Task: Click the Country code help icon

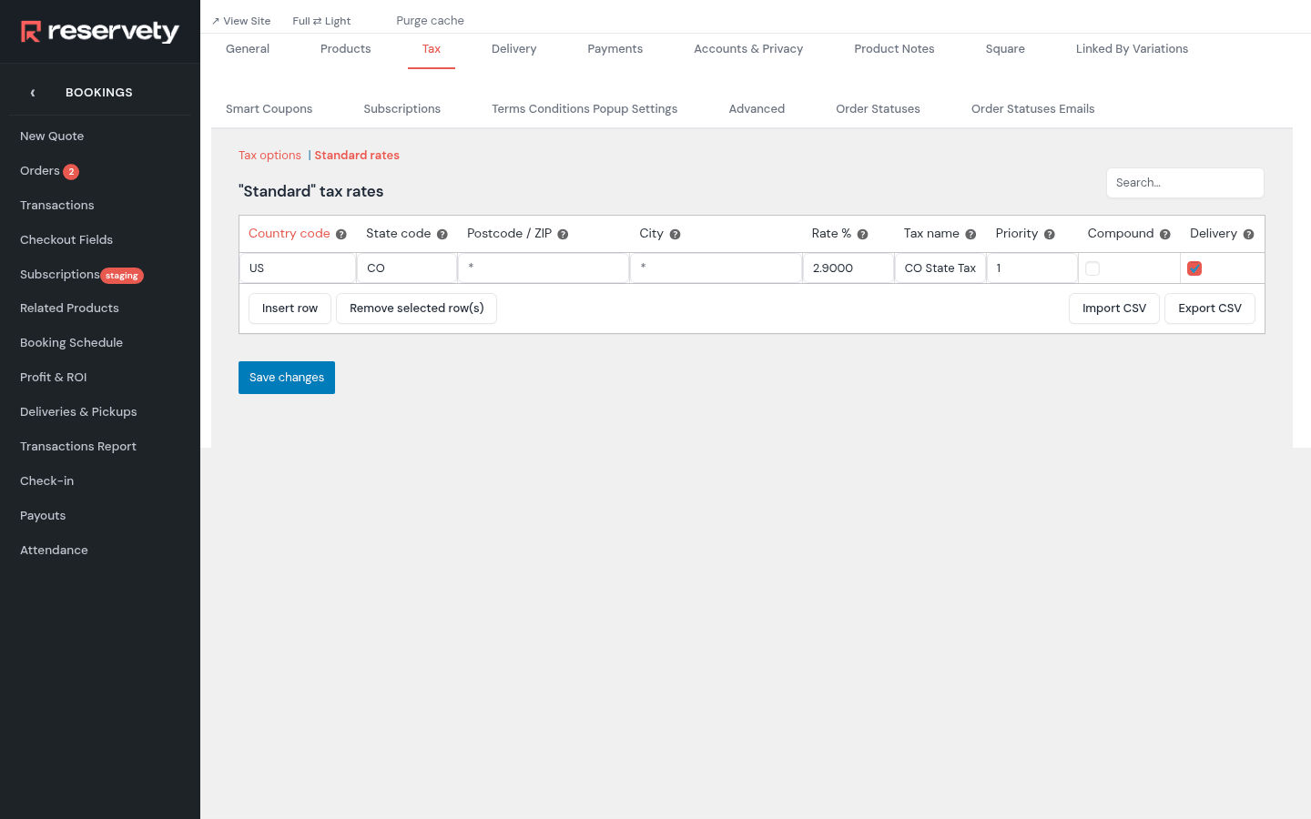Action: point(341,235)
